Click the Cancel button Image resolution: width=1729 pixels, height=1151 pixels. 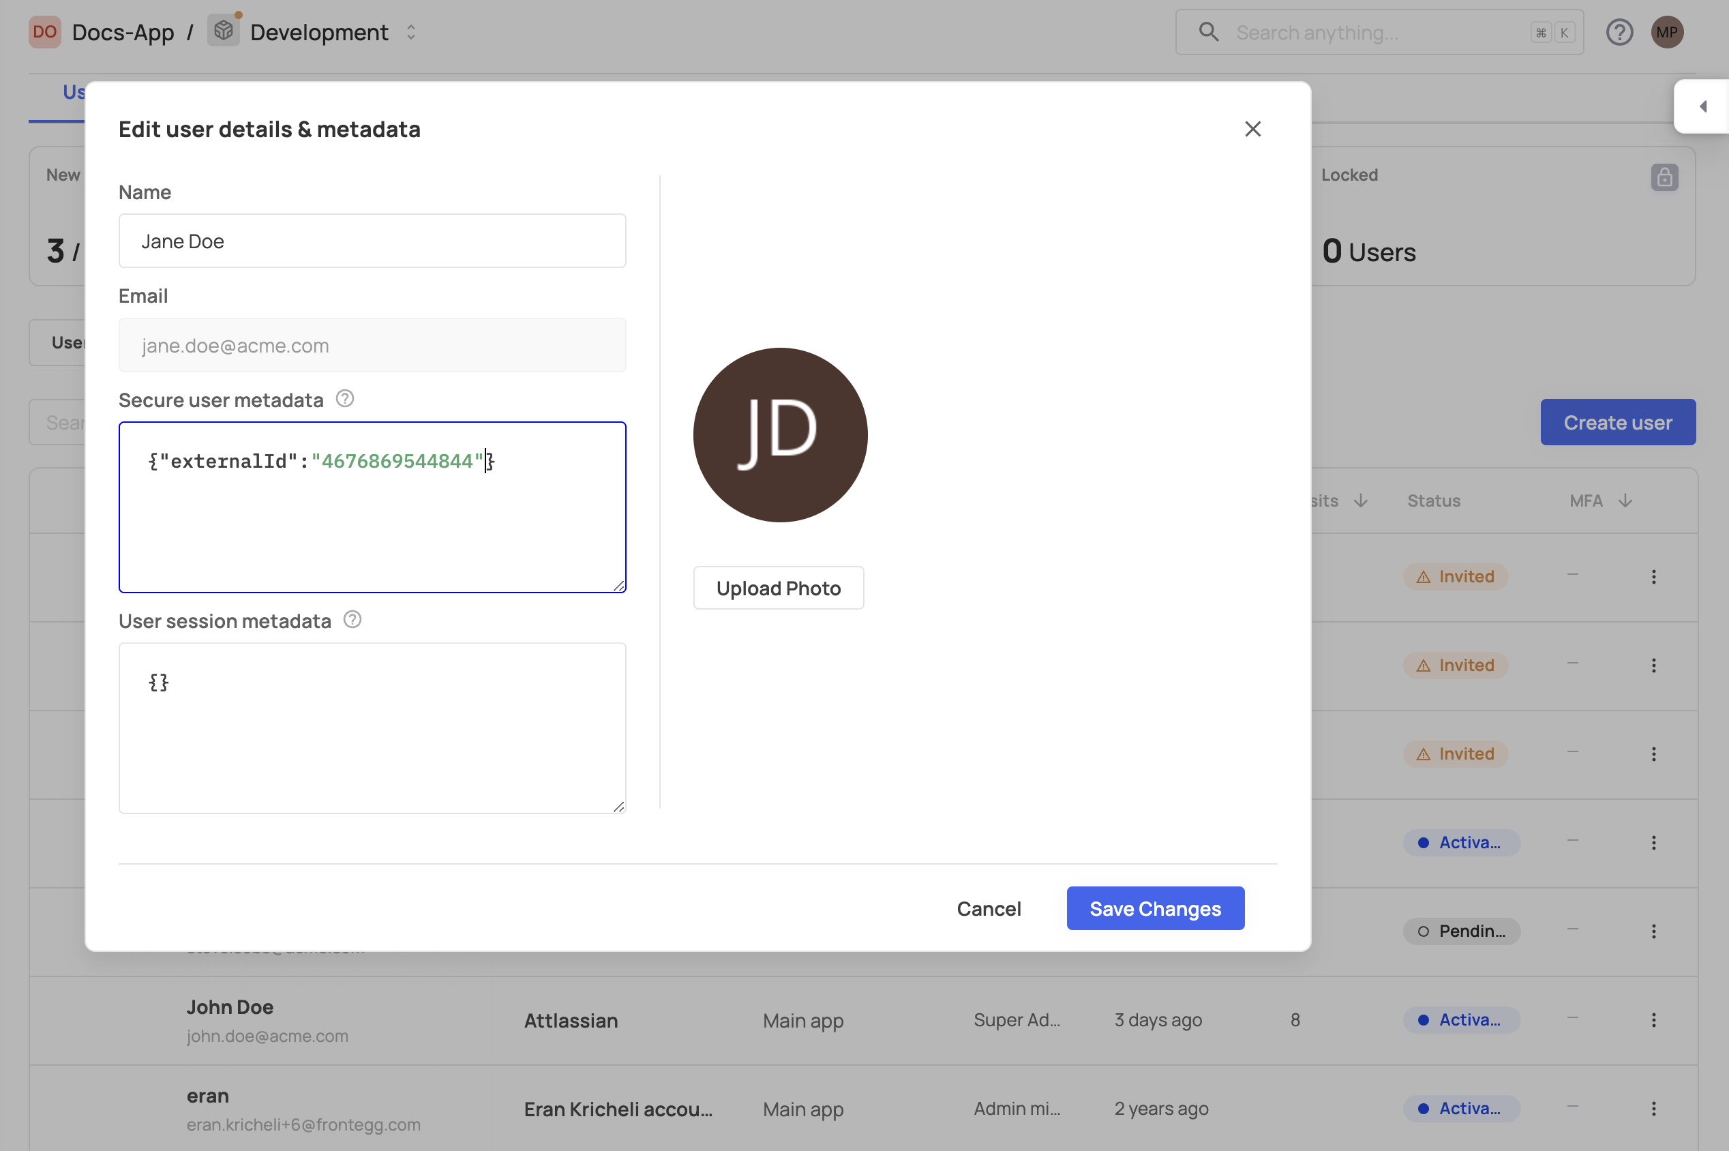989,908
